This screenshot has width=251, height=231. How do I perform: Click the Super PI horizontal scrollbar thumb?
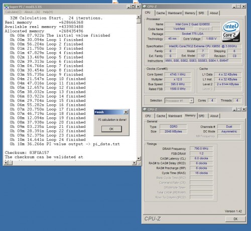pyautogui.click(x=10, y=162)
